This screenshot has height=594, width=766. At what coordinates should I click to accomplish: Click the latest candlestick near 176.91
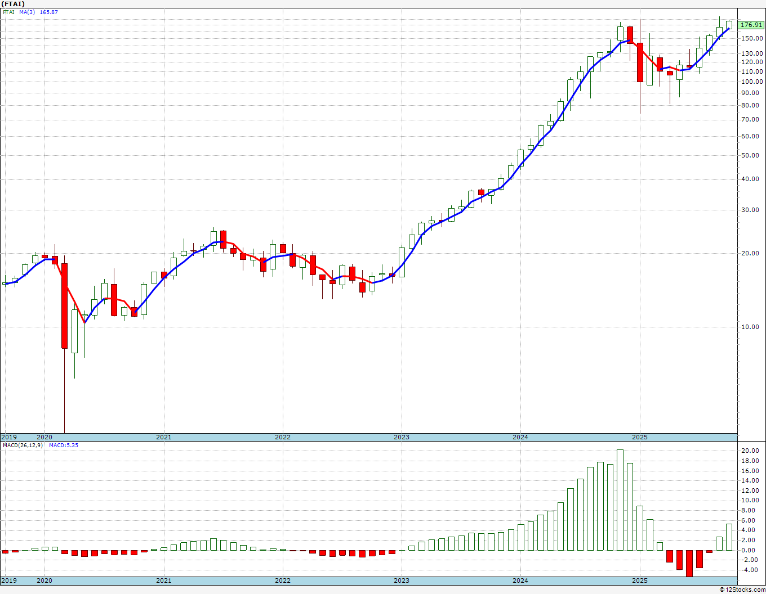coord(729,25)
